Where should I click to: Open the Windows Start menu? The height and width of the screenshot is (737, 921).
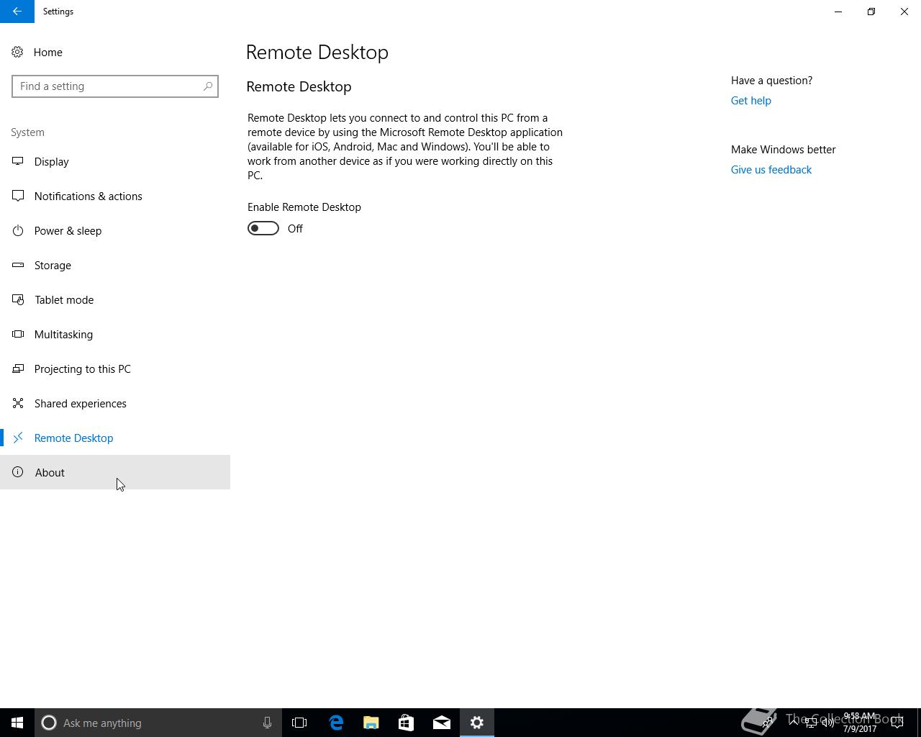coord(17,723)
